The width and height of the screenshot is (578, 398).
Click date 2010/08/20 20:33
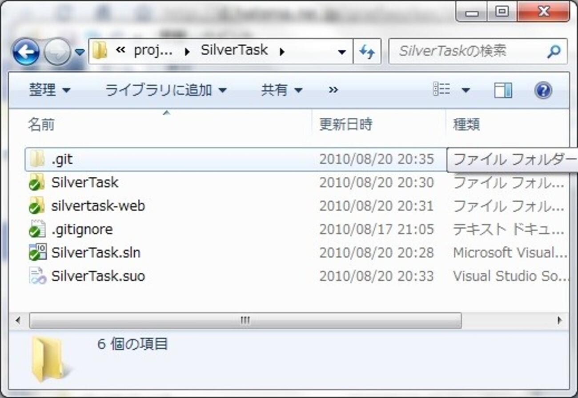376,276
